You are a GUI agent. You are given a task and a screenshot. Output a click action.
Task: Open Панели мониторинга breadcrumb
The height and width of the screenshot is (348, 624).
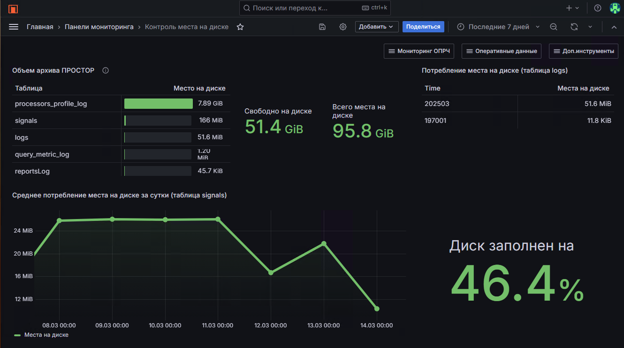99,27
